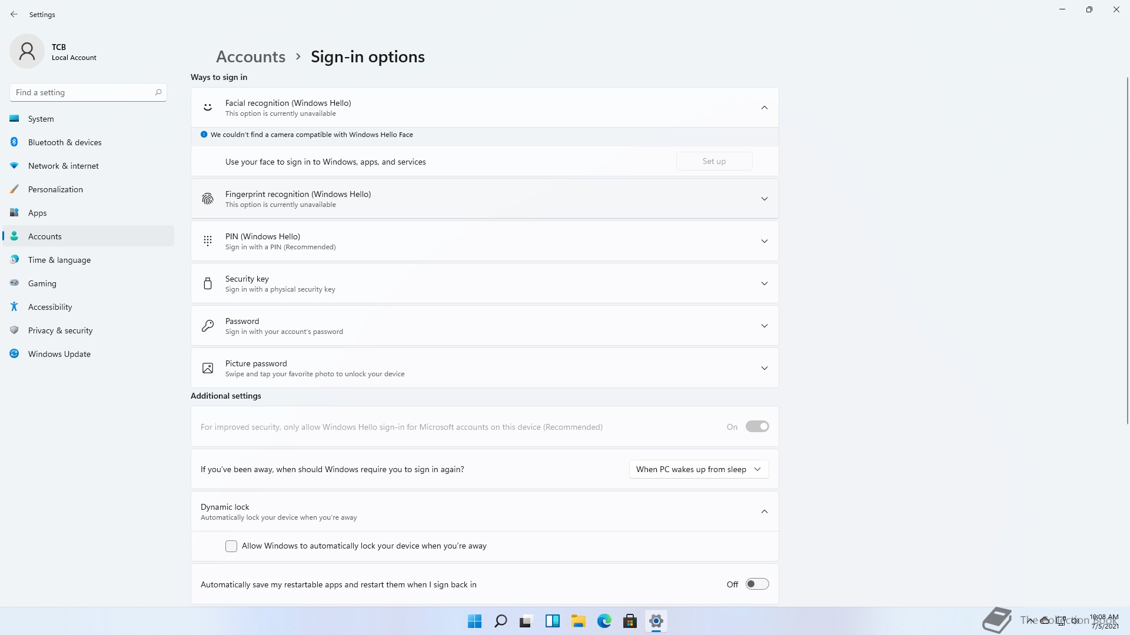Click the Accessibility figure icon
Image resolution: width=1130 pixels, height=635 pixels.
(x=14, y=307)
